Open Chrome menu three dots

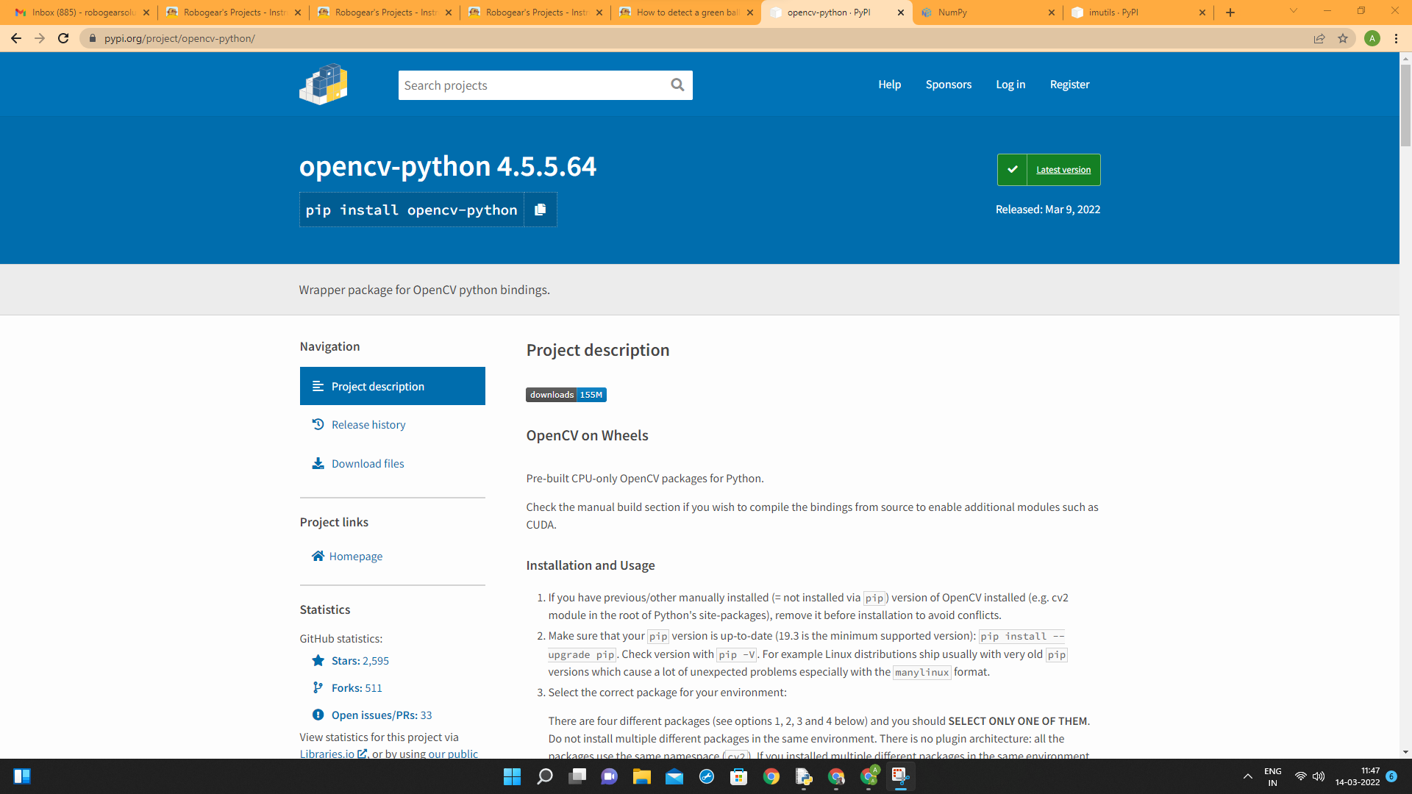[x=1396, y=38]
